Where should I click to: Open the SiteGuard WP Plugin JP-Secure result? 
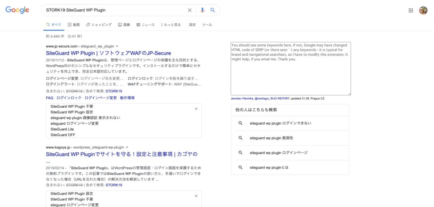coord(108,53)
